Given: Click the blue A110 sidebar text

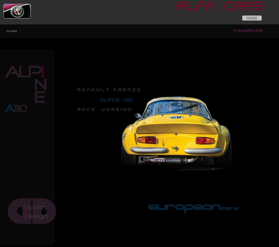Looking at the screenshot, I should click(x=16, y=109).
